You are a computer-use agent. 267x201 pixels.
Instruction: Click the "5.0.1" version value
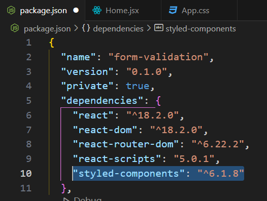(x=194, y=158)
